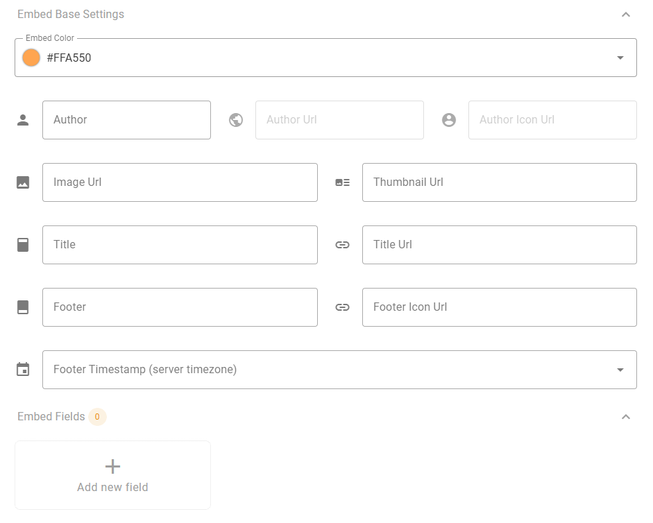Click into the Image Url field
The image size is (653, 523).
tap(180, 182)
